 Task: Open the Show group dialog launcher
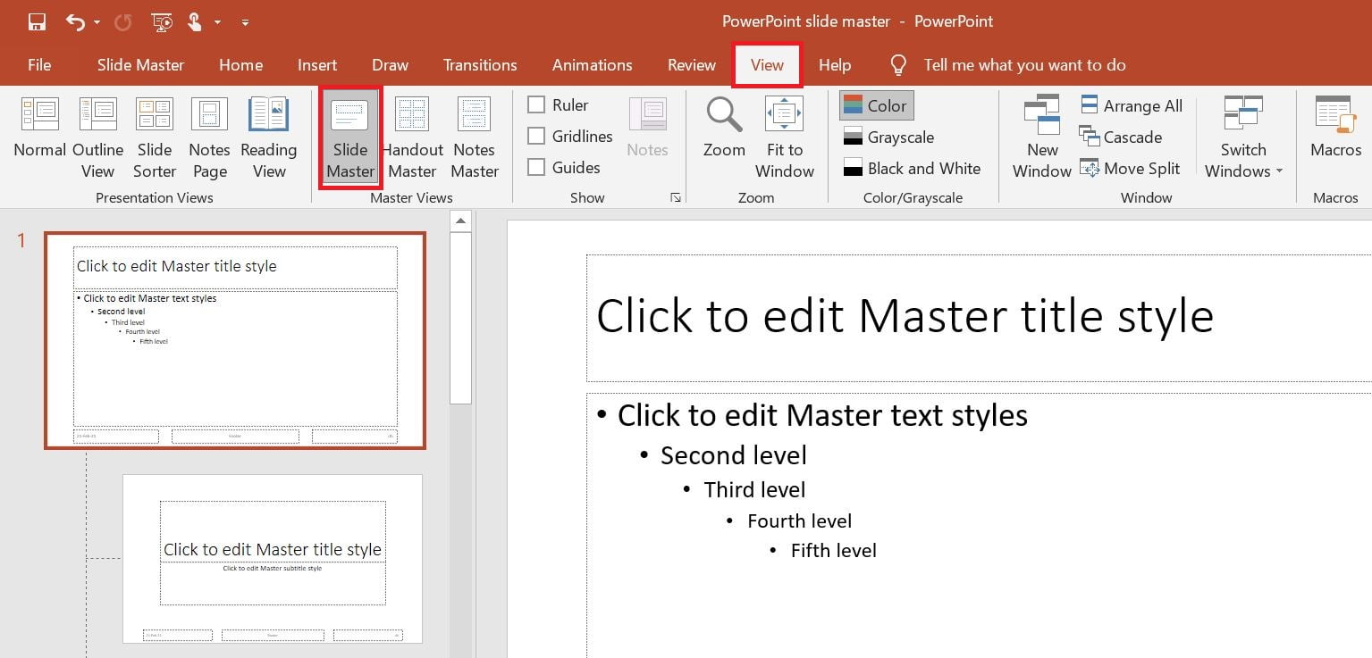676,197
